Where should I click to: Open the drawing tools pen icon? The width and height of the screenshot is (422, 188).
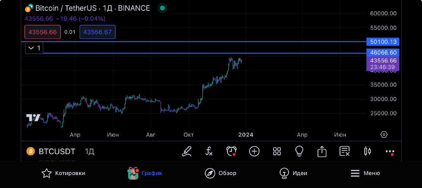[187, 151]
